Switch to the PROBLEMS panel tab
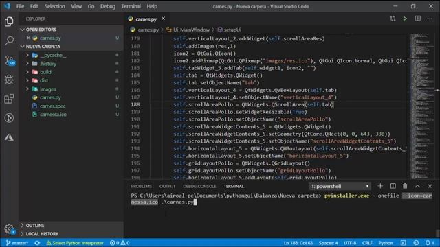 (x=141, y=186)
